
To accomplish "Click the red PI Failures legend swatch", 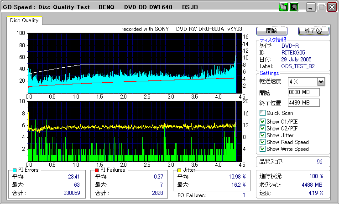I will click(97, 170).
